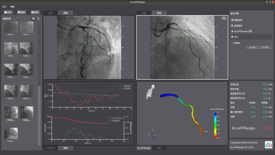Click the 打开 (Open) folder button
Screen dimensions: 275x155
[8, 12]
